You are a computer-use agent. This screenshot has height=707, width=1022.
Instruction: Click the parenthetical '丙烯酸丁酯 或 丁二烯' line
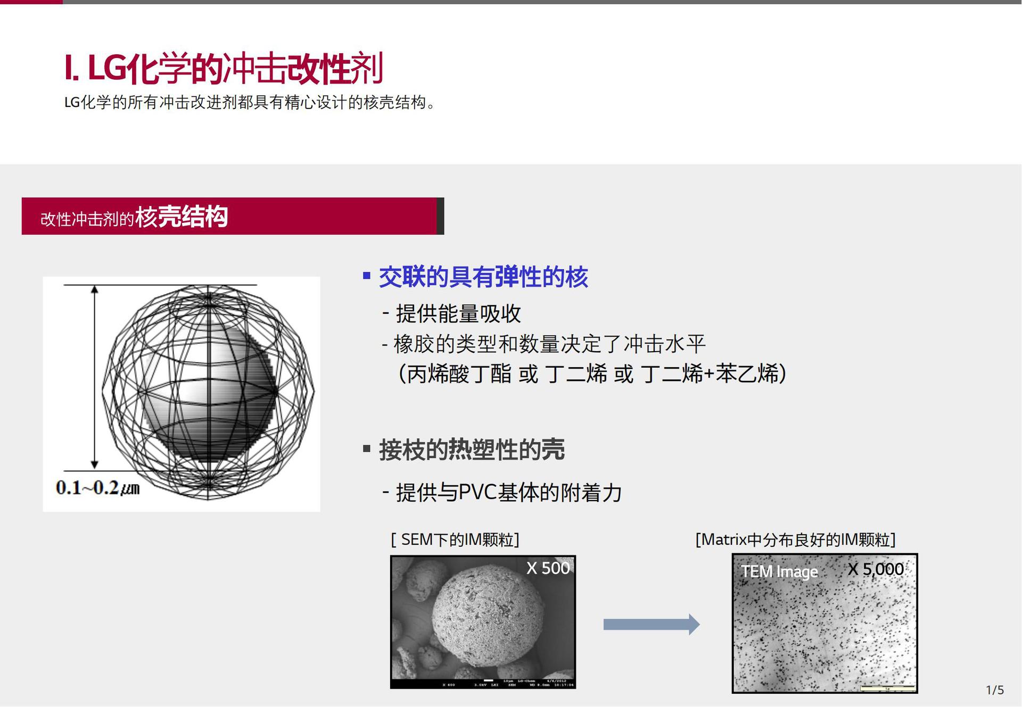click(x=592, y=374)
